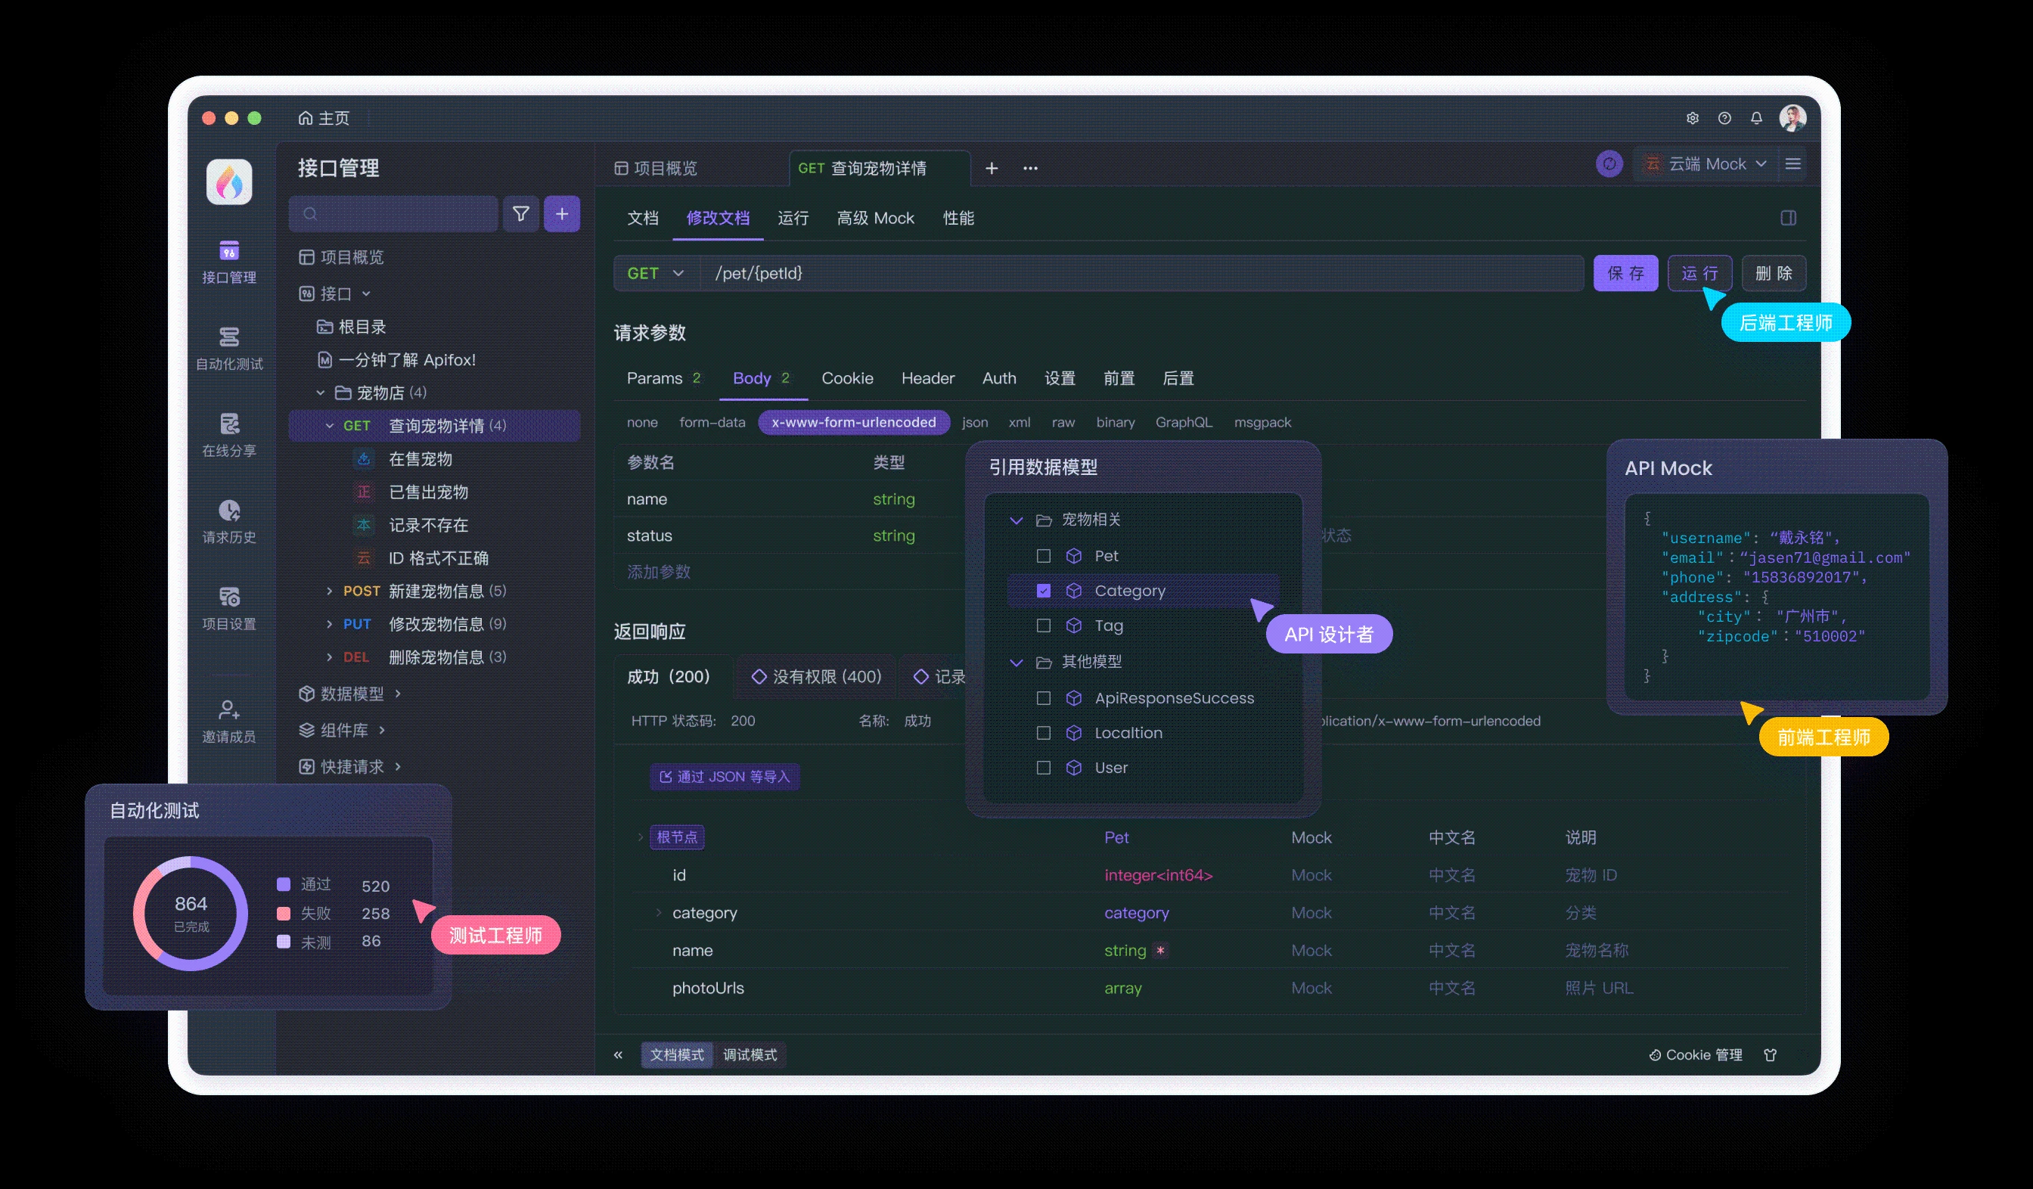
Task: Collapse sidebar with double-arrow icon
Action: (x=618, y=1054)
